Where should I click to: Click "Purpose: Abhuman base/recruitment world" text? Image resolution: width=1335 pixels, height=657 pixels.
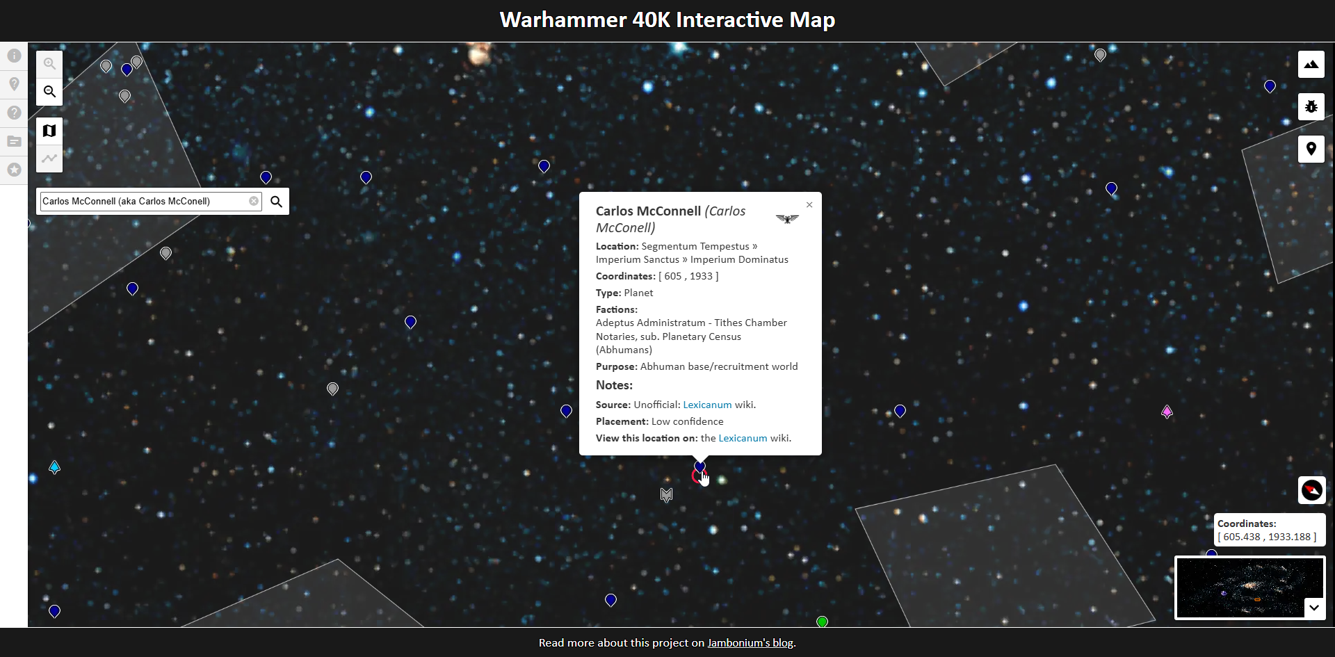click(x=697, y=366)
